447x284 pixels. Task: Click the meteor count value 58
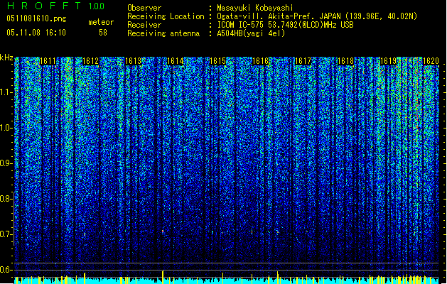pos(103,33)
